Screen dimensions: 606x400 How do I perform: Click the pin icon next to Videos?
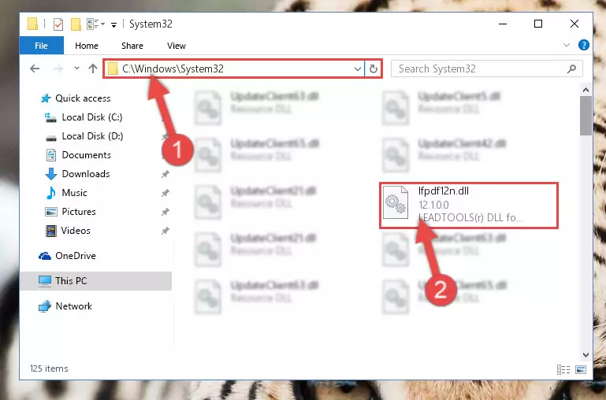pos(165,231)
